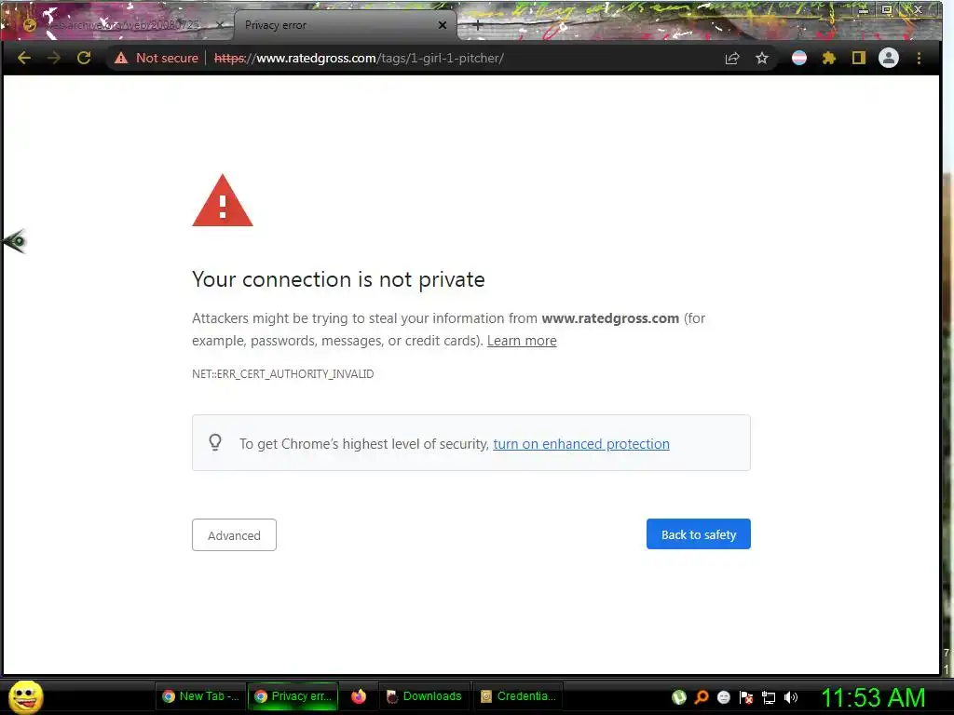Screen dimensions: 954x715
Task: Click the bold www.ratedgross.com text in warning
Action: pyautogui.click(x=610, y=318)
